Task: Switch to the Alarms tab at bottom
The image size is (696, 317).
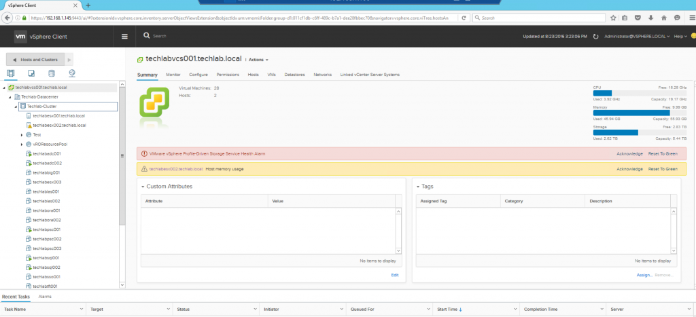Action: [x=45, y=296]
